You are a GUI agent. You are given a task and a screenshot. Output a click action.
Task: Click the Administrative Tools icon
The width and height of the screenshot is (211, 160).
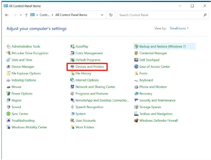(x=8, y=46)
